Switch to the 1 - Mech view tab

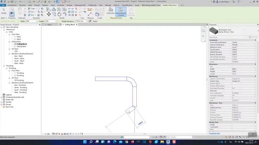tap(49, 25)
